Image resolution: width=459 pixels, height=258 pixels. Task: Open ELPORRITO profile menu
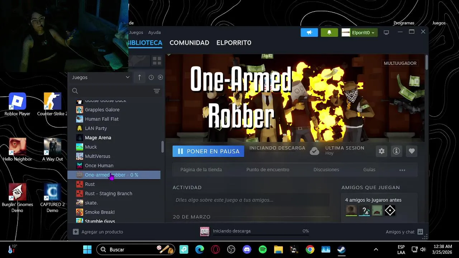[234, 43]
